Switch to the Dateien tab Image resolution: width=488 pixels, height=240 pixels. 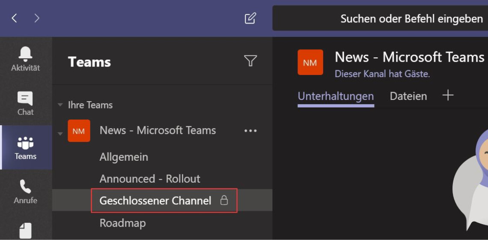[x=408, y=96]
